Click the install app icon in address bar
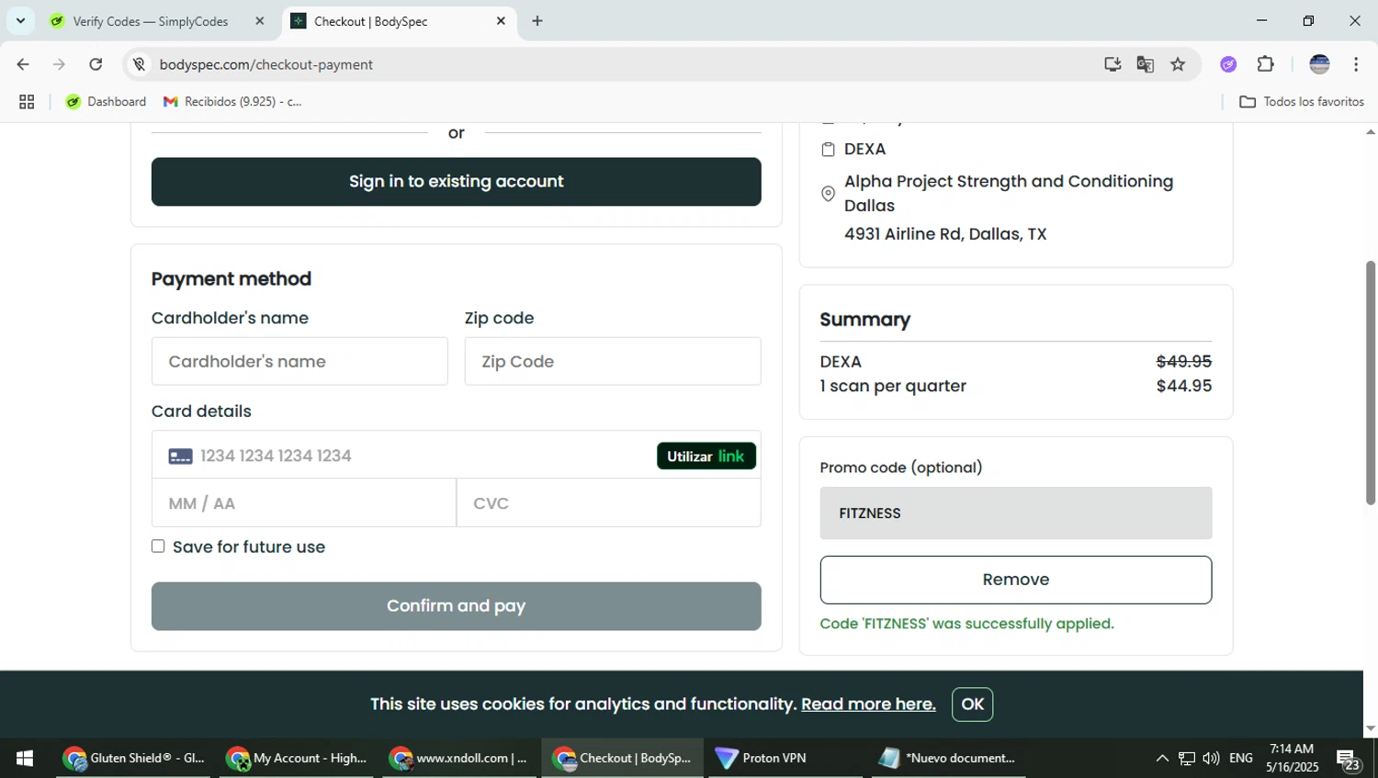The width and height of the screenshot is (1378, 778). coord(1113,64)
